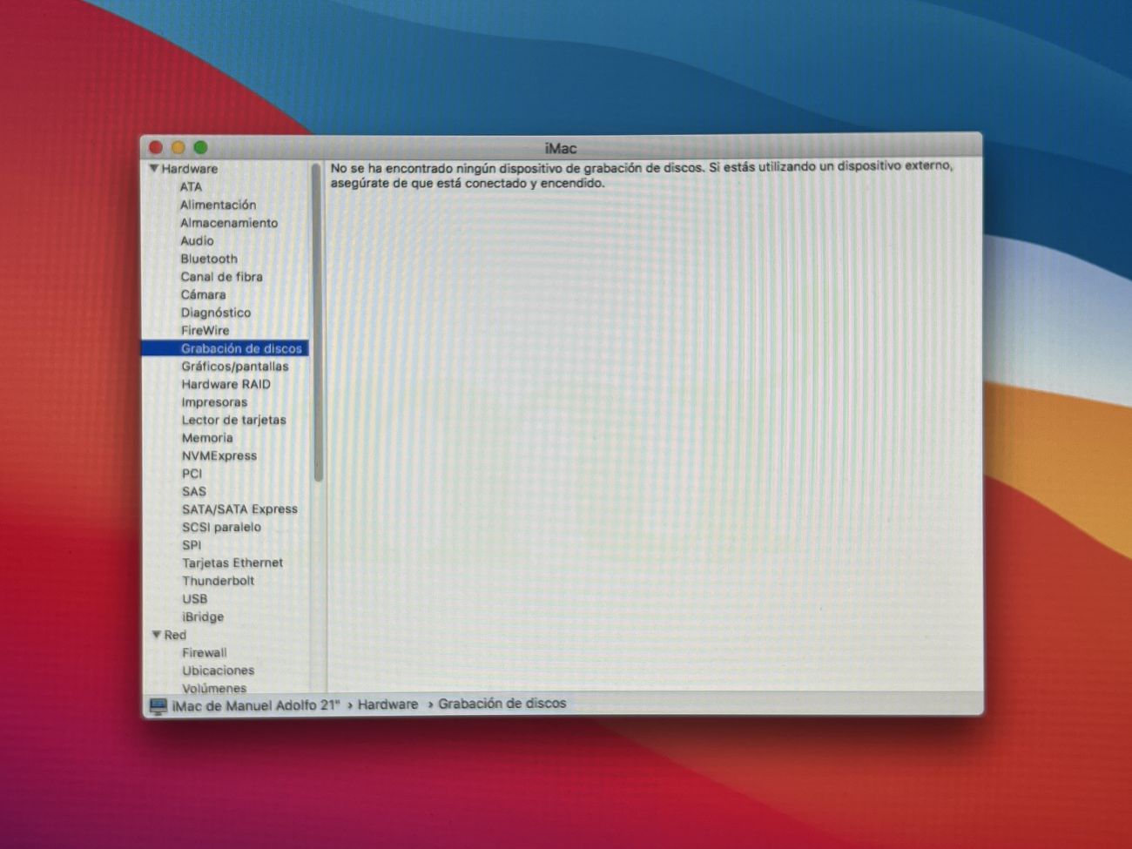The image size is (1132, 849).
Task: Select Canal de fibra entry
Action: pyautogui.click(x=221, y=277)
